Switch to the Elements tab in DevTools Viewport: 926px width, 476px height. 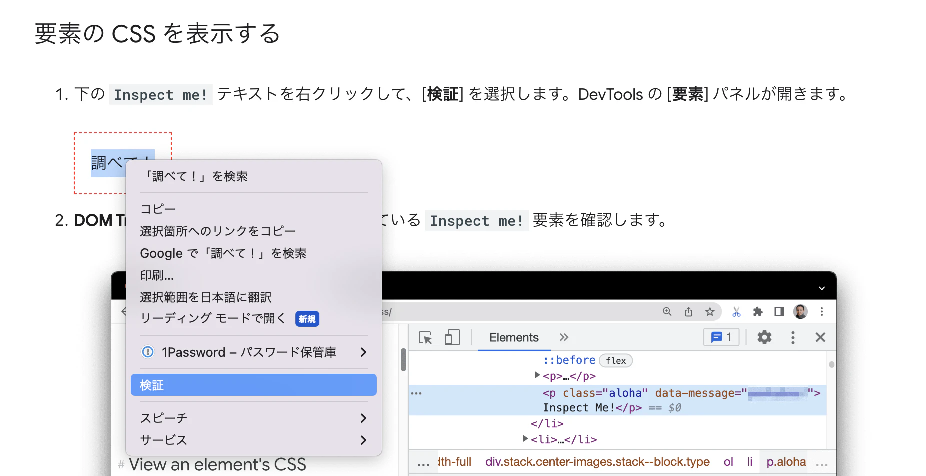pos(514,338)
